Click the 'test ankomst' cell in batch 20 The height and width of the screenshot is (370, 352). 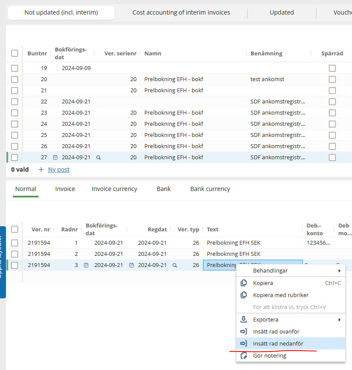click(x=267, y=79)
